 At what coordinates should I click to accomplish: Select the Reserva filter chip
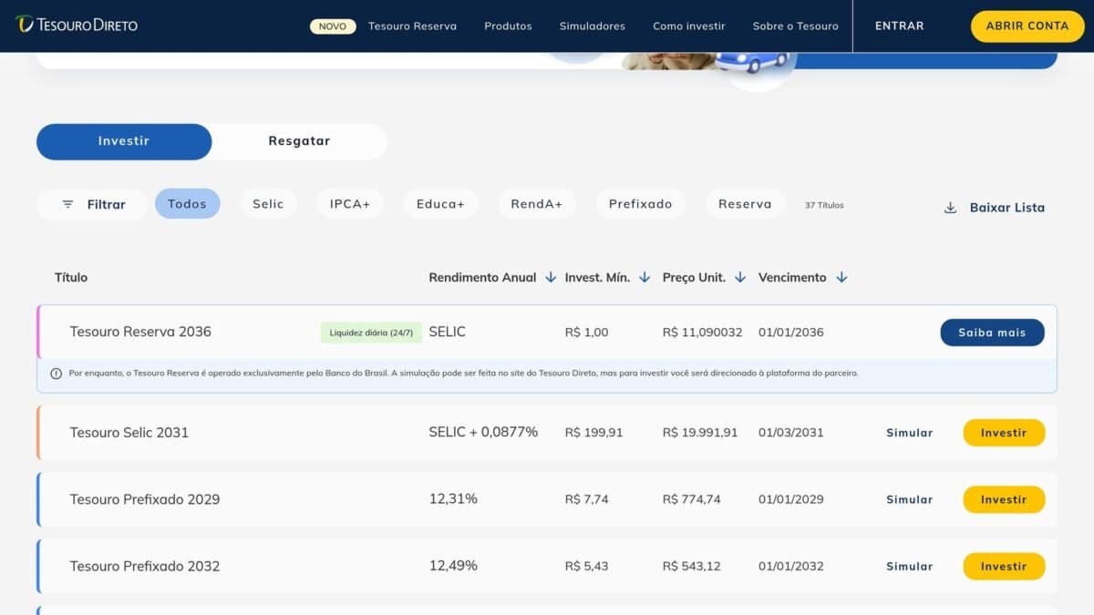tap(745, 204)
